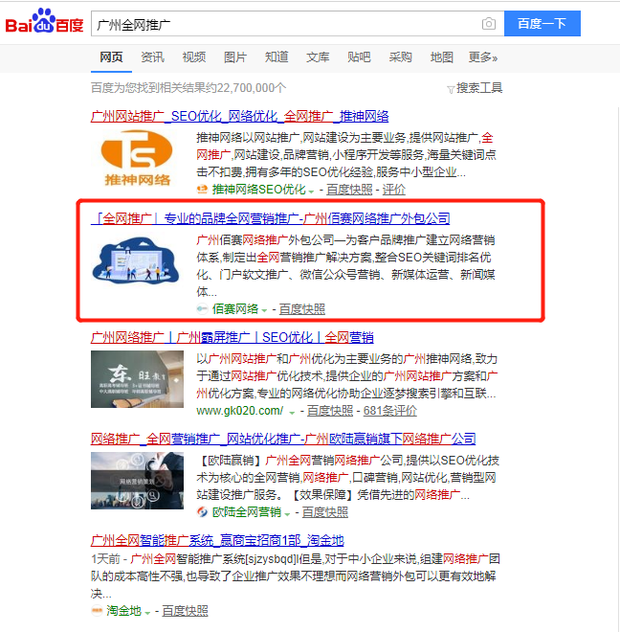Expand dropdown arrow after 欧陆全网营销
620x632 pixels.
(x=287, y=514)
